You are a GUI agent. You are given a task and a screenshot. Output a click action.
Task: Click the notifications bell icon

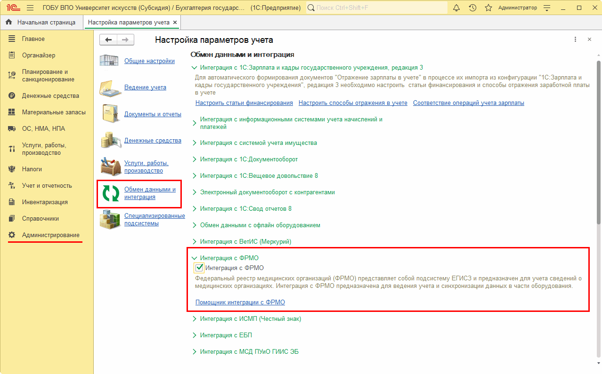click(x=456, y=8)
